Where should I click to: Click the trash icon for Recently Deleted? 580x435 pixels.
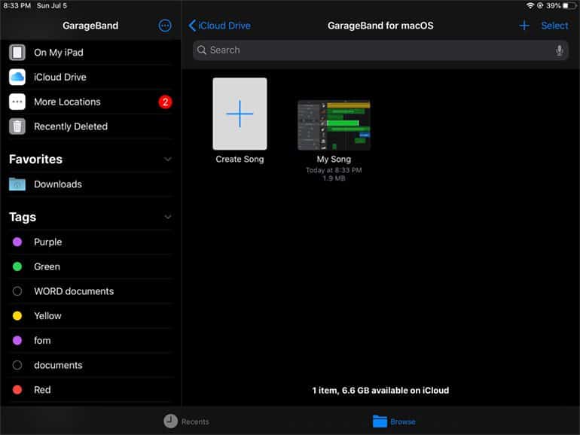(x=17, y=126)
